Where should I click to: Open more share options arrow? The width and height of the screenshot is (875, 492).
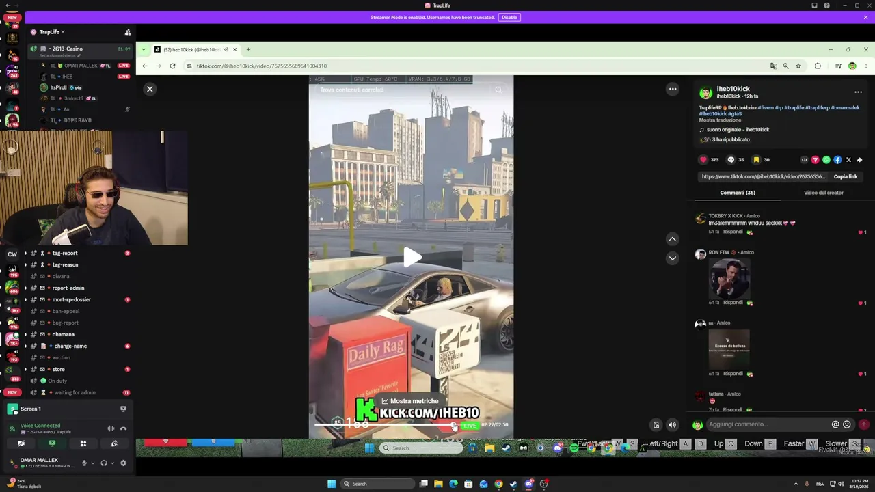pyautogui.click(x=859, y=160)
